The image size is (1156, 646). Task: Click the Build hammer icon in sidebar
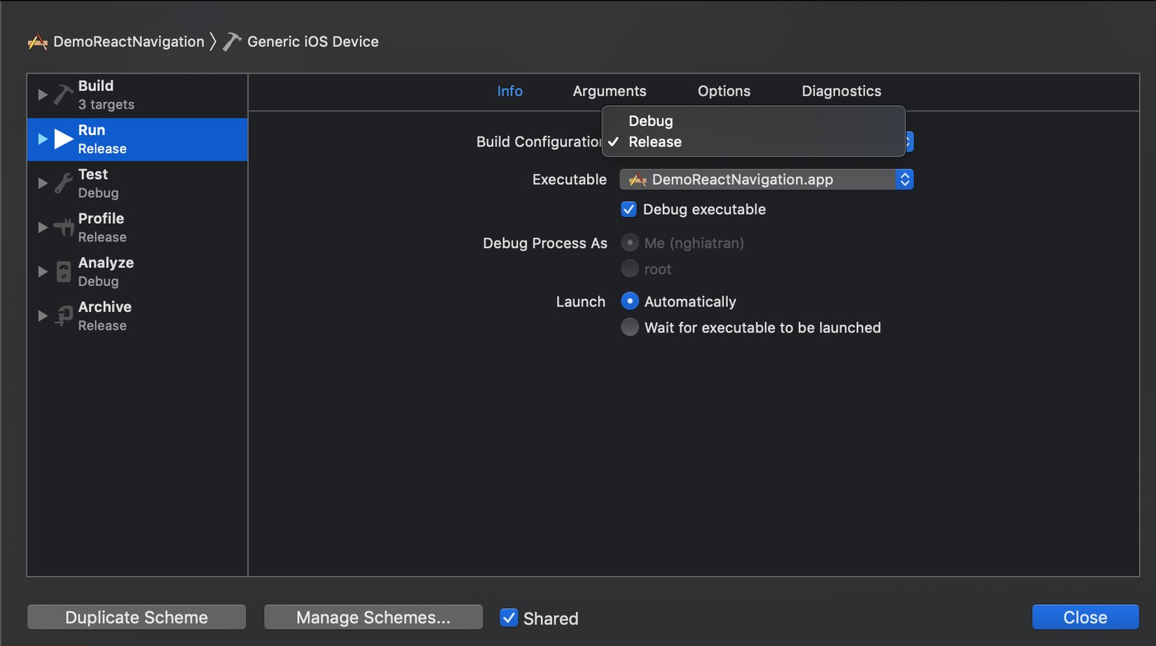pyautogui.click(x=63, y=94)
